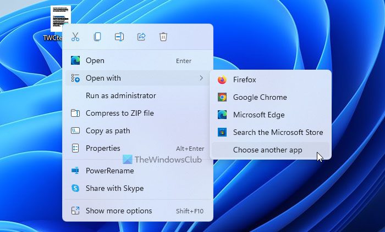Click the Rename icon in the top row
The image size is (385, 232).
point(119,37)
